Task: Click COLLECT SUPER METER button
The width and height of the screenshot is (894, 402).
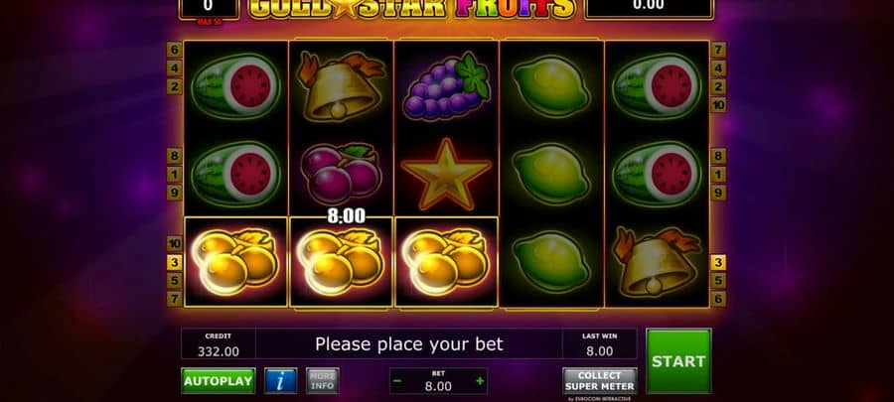Action: (600, 381)
